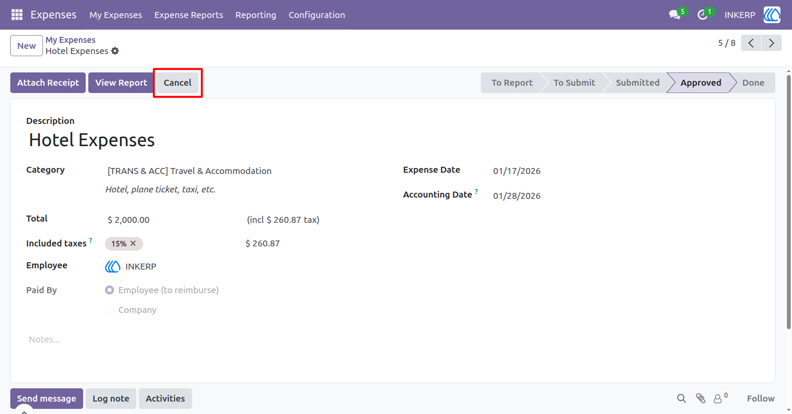Go to the next record arrow
Viewport: 792px width, 414px height.
(x=771, y=43)
